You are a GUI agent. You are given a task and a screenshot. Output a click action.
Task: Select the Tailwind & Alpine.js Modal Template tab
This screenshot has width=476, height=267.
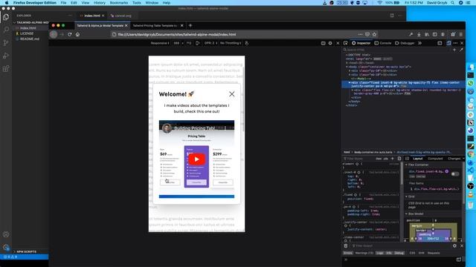[x=102, y=26]
